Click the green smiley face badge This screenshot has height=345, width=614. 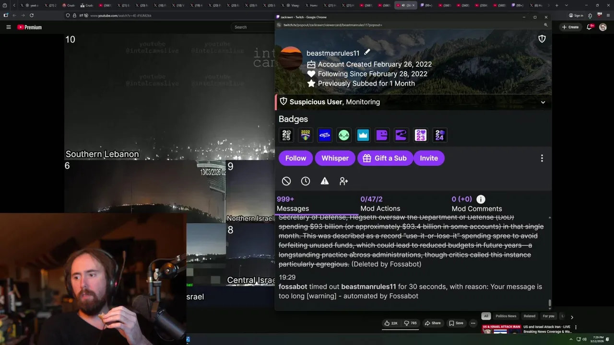coord(344,135)
